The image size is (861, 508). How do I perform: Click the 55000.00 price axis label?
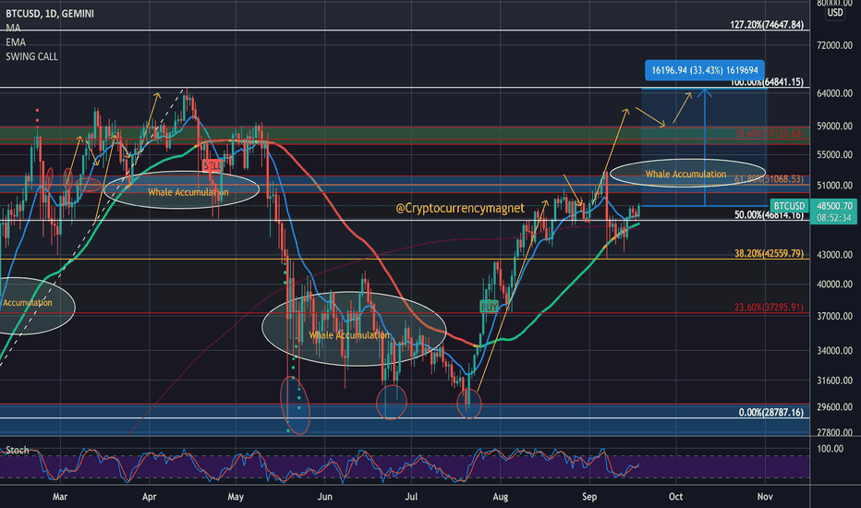pyautogui.click(x=834, y=155)
